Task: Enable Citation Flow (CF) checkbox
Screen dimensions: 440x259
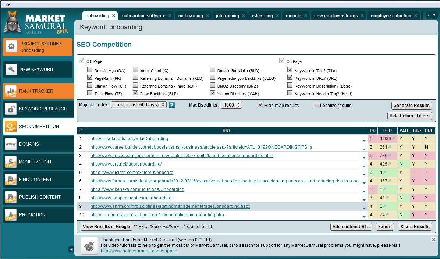Action: tap(90, 85)
